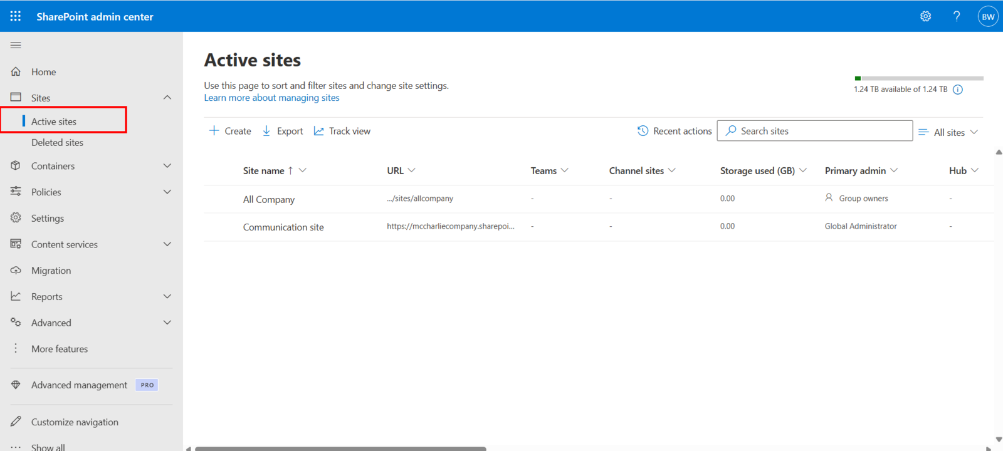Click the PRO badge
The image size is (1003, 451).
coord(147,385)
